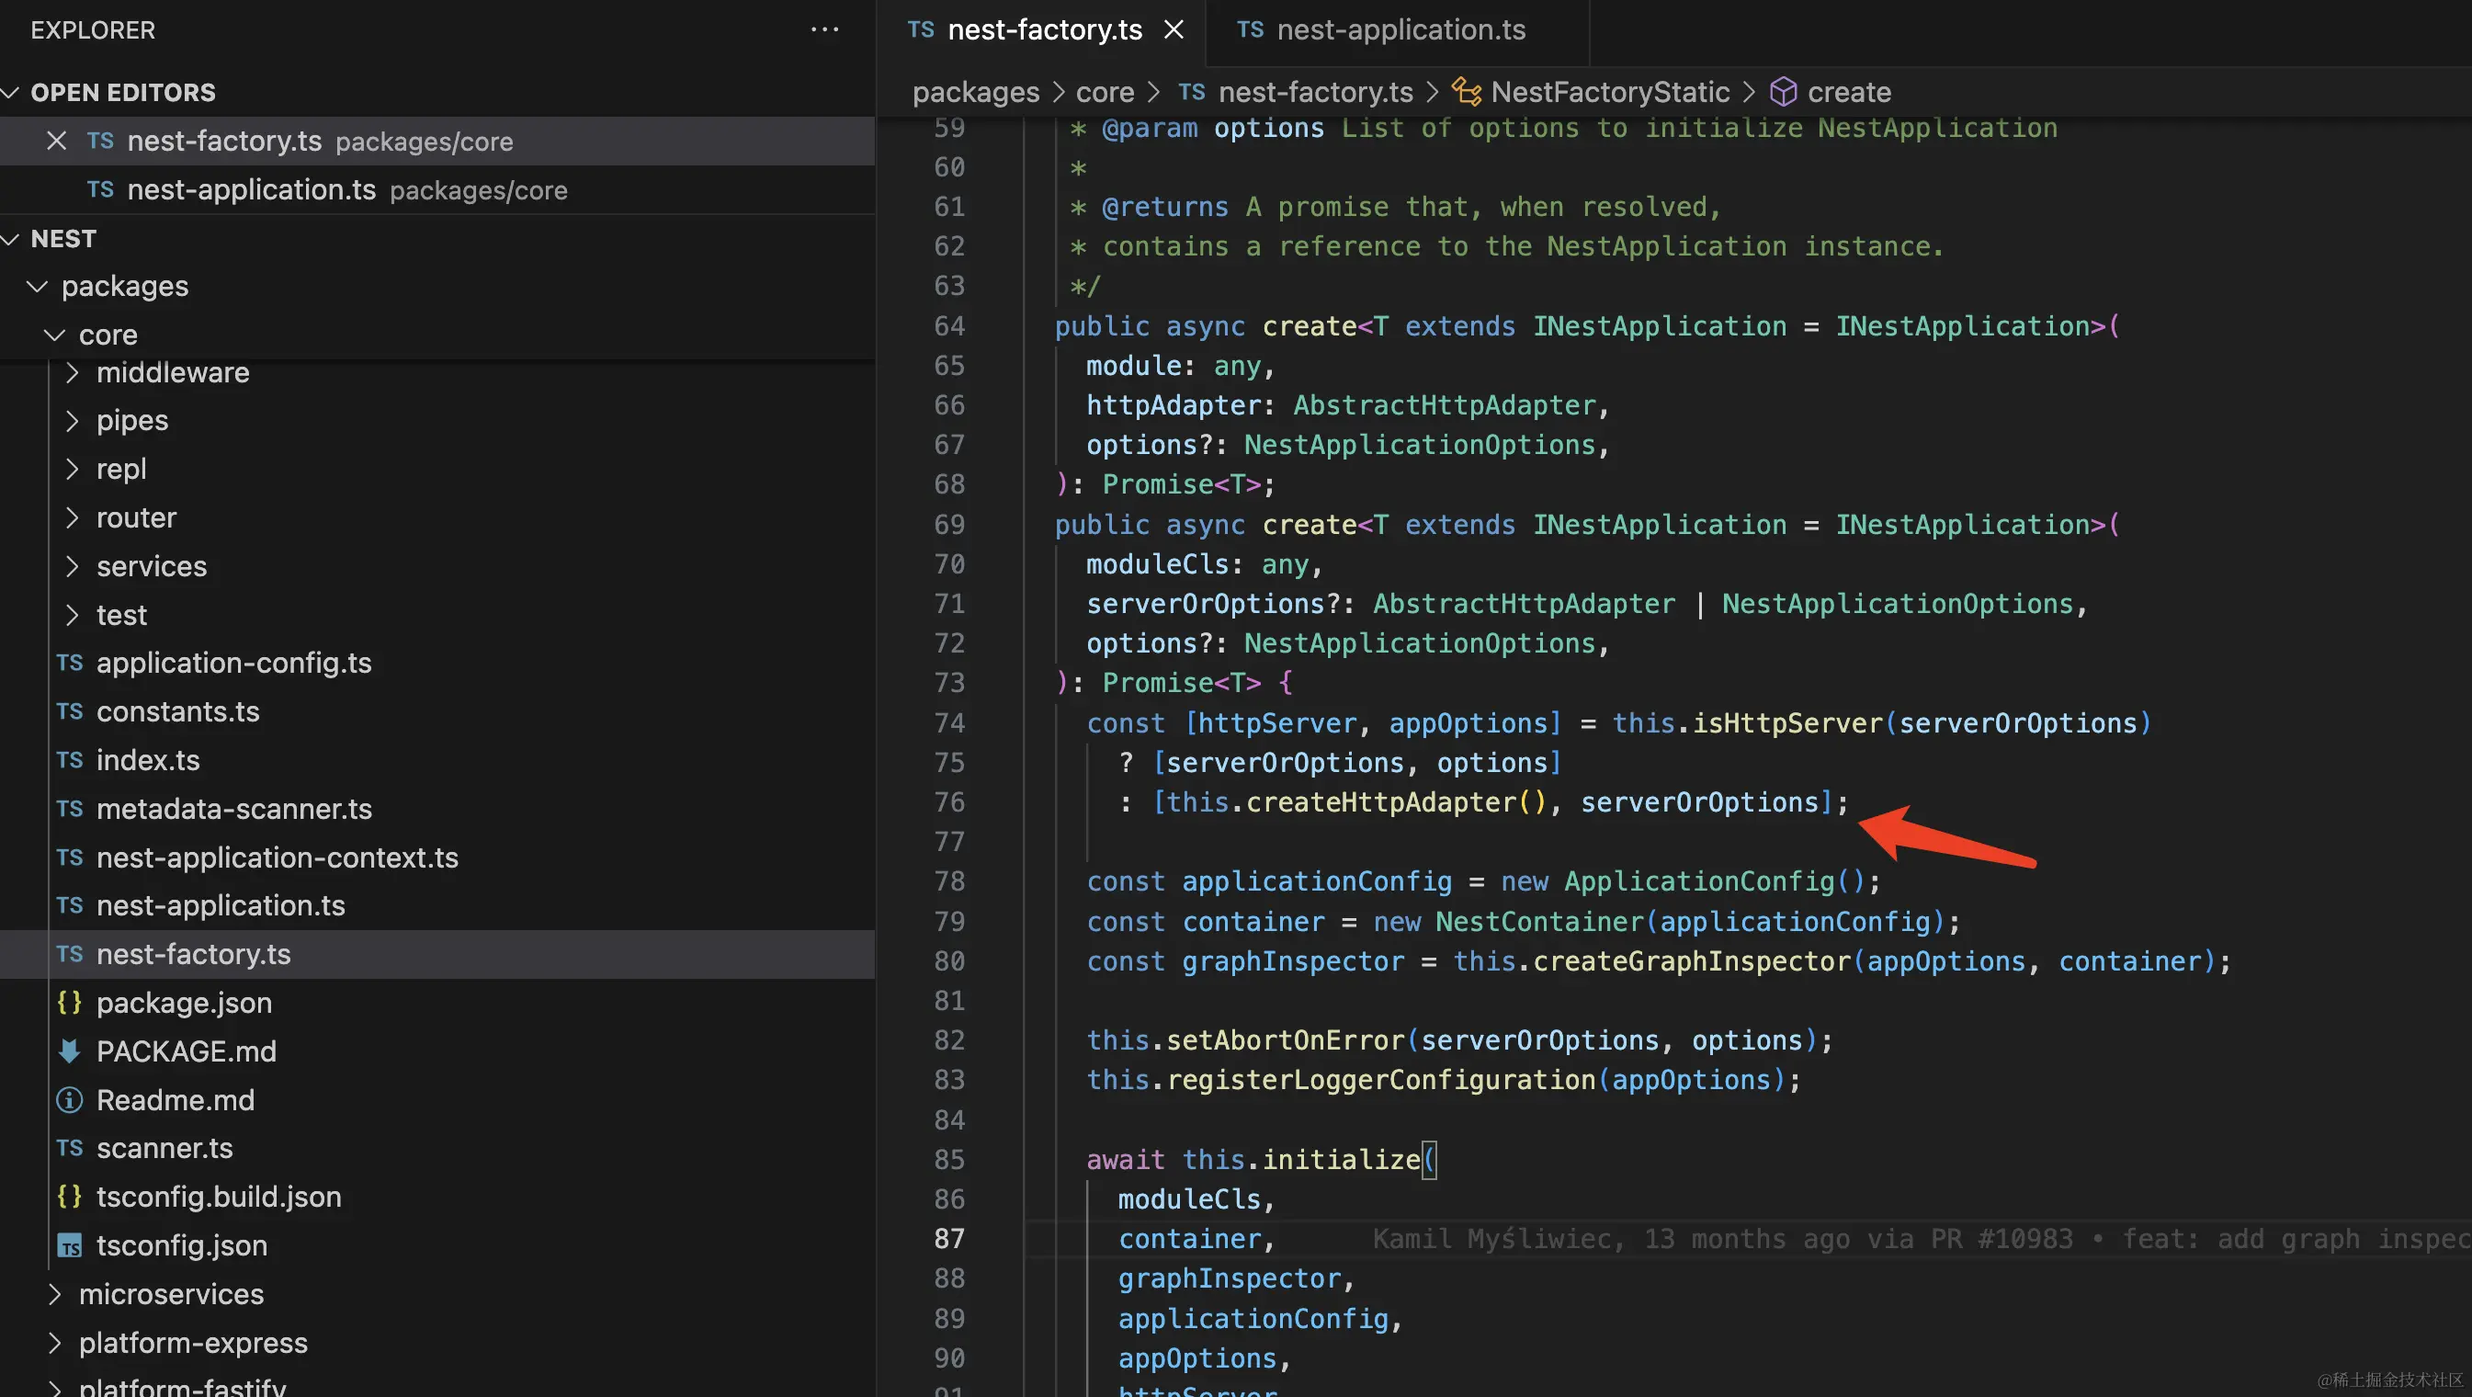
Task: Click the package.json braces file icon
Action: [69, 1003]
